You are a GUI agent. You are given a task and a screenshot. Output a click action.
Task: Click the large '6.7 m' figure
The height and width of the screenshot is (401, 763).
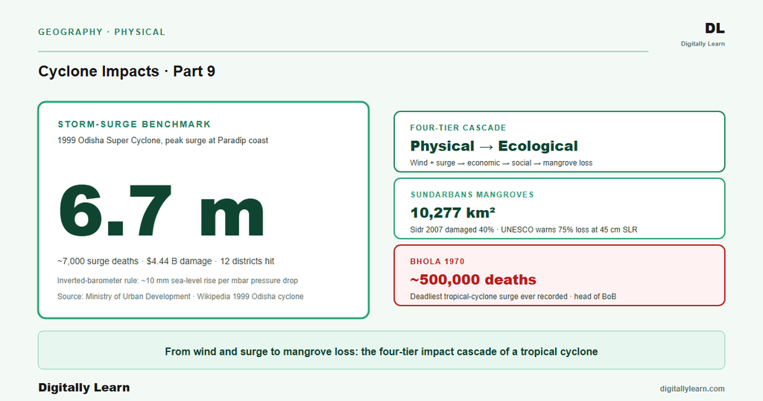(x=162, y=211)
